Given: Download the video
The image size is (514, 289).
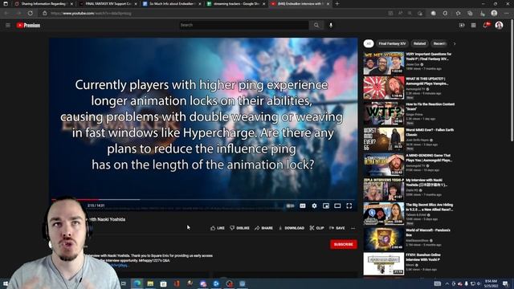Looking at the screenshot, I should click(292, 228).
